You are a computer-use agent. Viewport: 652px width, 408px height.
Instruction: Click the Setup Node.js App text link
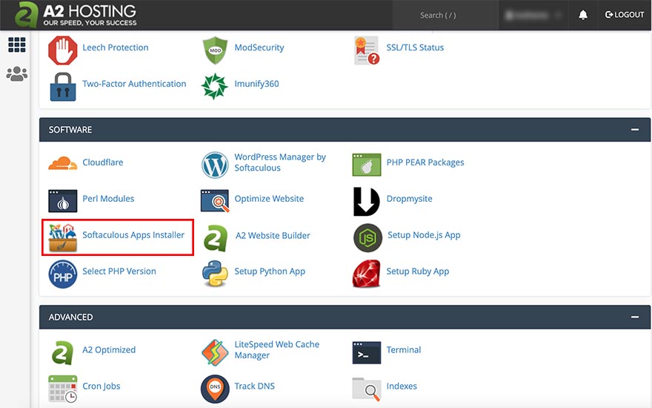coord(424,235)
